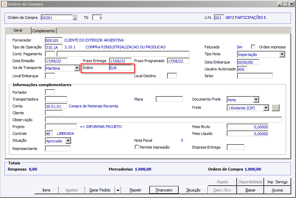Select the Geral tab
Viewport: 296px width, 198px height.
18,31
